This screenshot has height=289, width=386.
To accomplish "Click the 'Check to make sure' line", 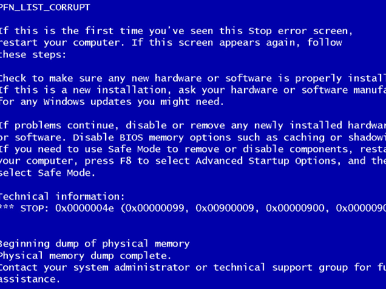I will point(193,78).
